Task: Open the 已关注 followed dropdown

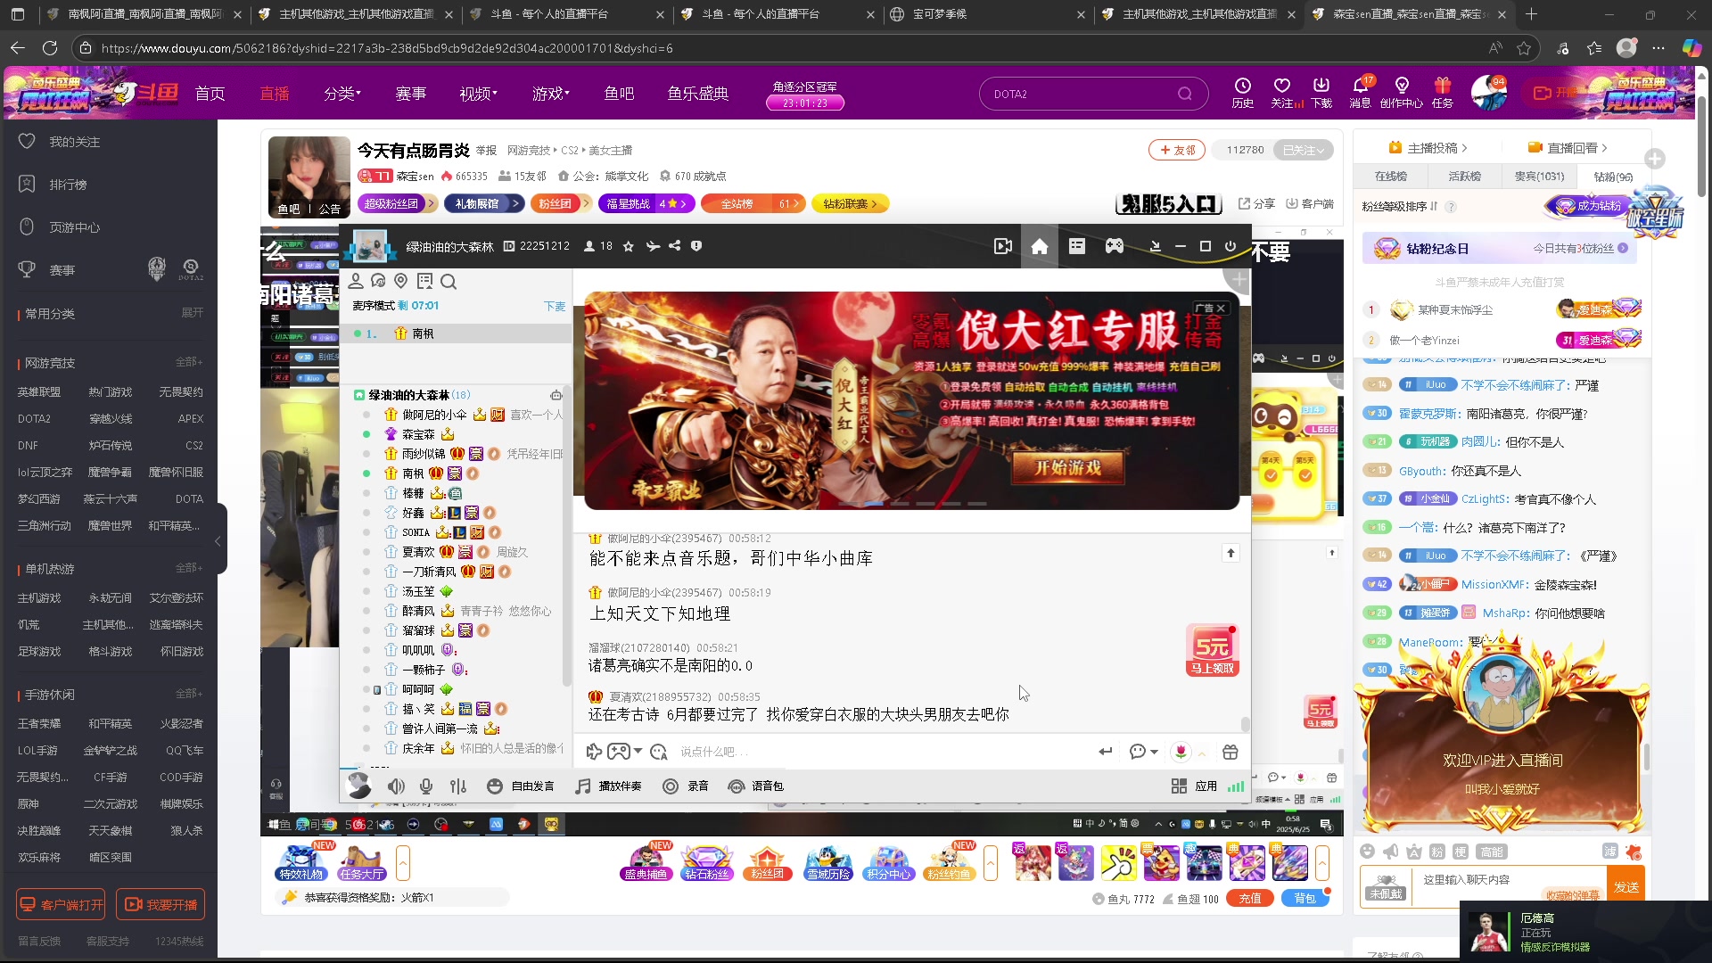Action: point(1303,150)
